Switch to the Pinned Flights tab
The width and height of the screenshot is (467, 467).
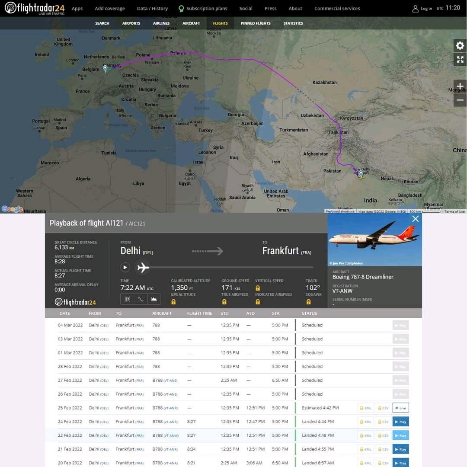click(255, 23)
